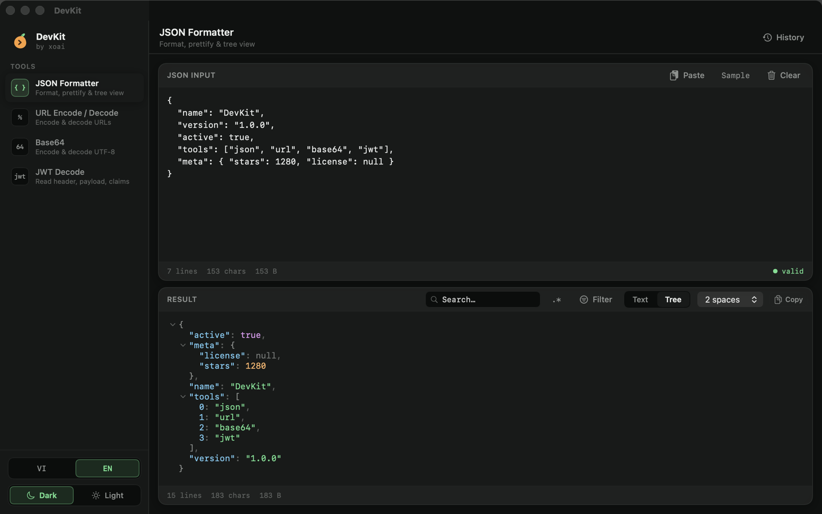
Task: Click the moon icon on Dark button
Action: 31,495
